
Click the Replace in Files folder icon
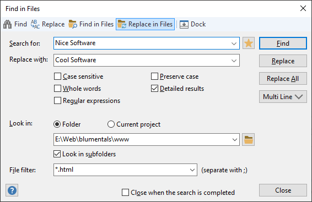tap(122, 24)
